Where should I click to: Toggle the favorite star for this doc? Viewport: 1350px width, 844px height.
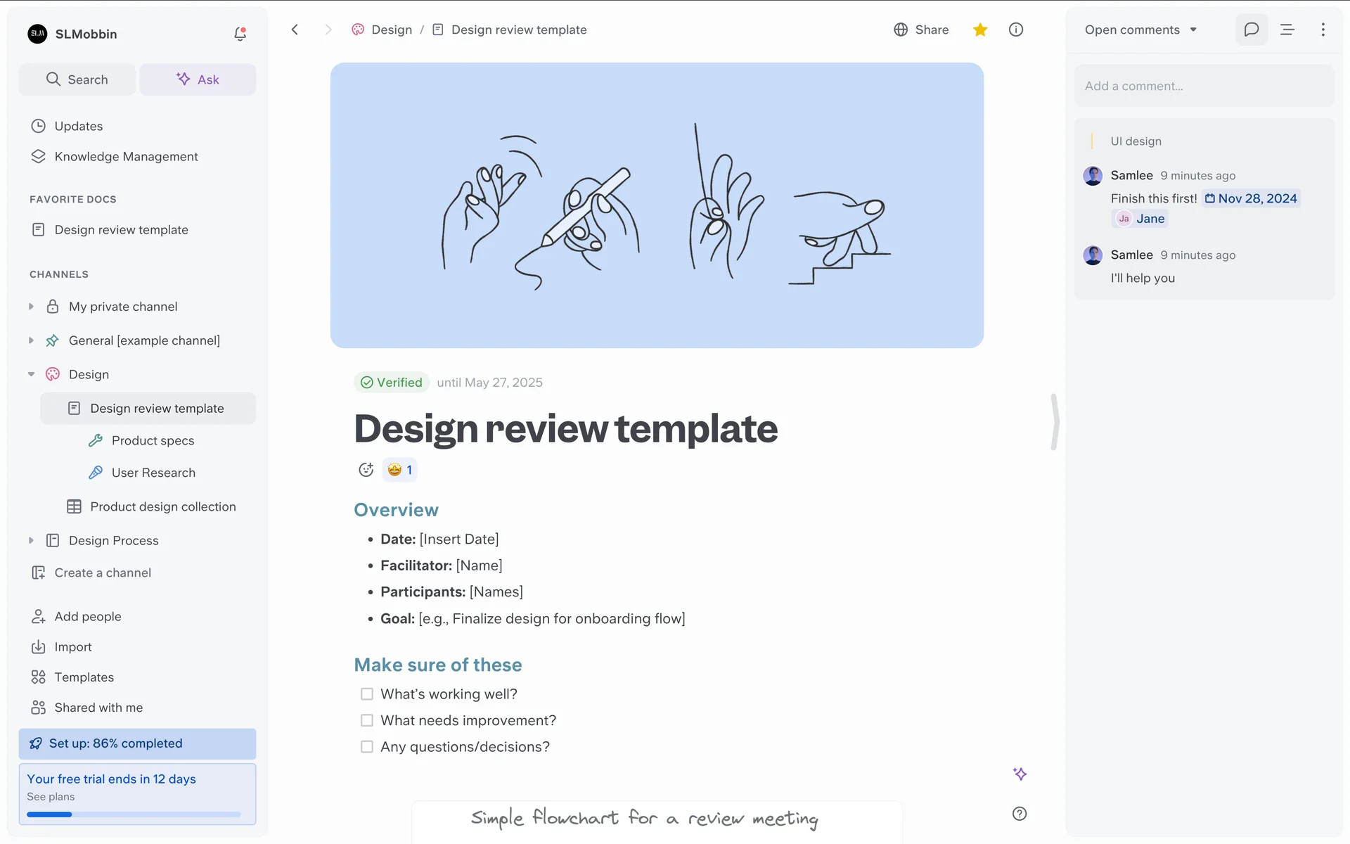tap(980, 30)
